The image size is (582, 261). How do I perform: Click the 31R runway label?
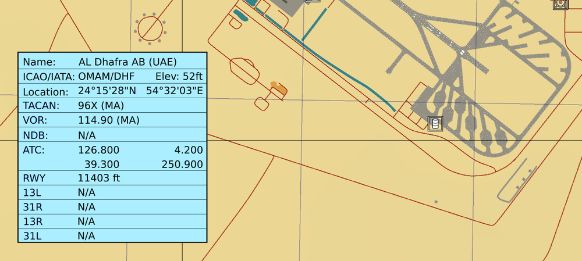[33, 207]
